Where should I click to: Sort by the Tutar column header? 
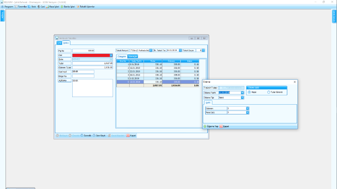point(153,61)
